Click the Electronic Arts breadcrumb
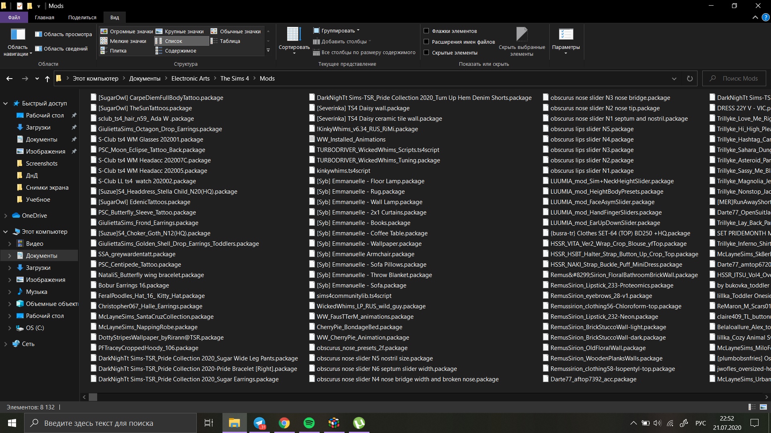 point(190,79)
